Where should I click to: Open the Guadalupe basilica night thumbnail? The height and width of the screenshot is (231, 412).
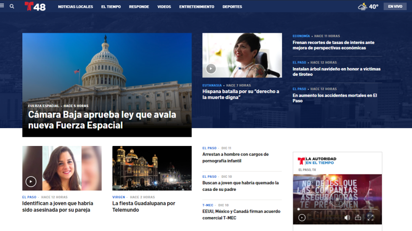click(x=152, y=168)
